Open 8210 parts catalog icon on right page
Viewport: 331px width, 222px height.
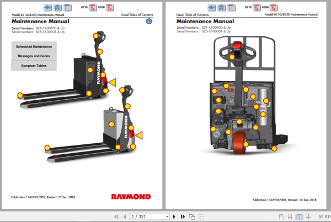tap(257, 8)
